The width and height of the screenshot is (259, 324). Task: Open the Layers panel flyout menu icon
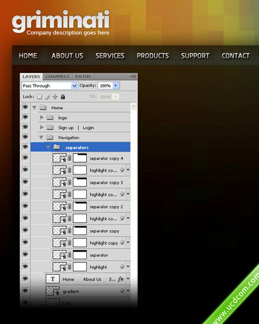click(133, 77)
